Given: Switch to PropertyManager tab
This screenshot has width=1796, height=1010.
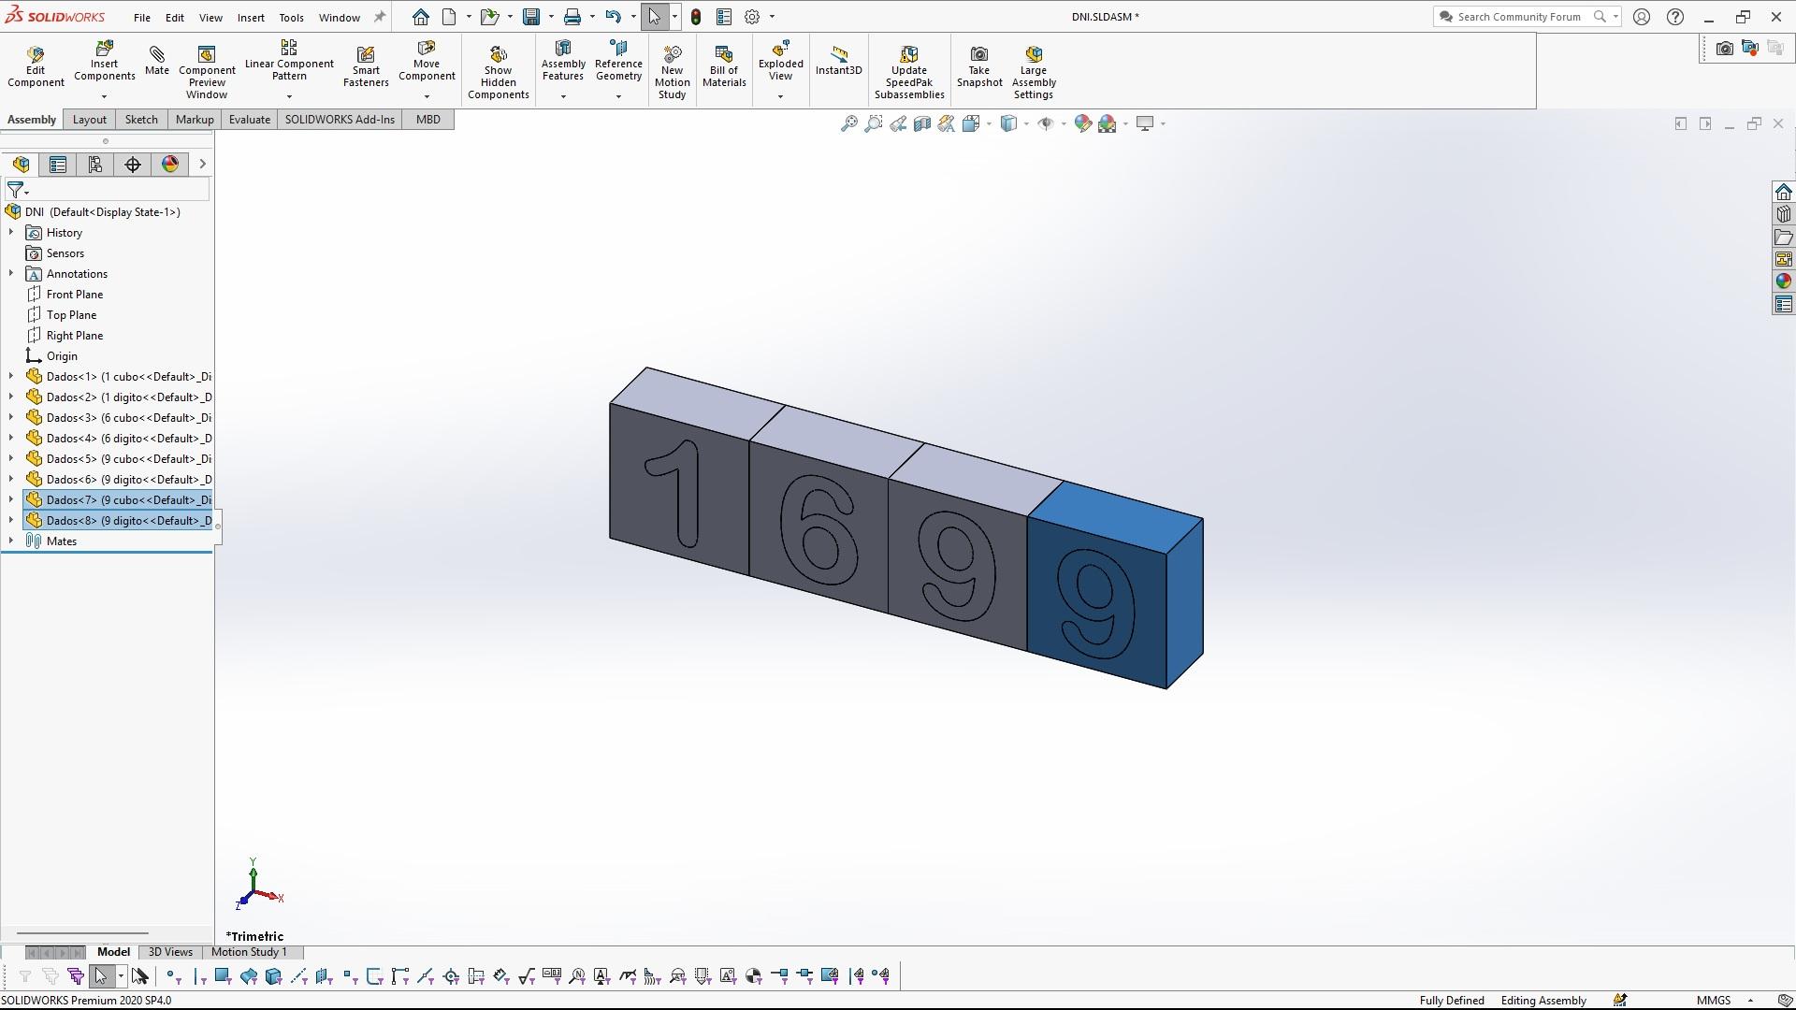Looking at the screenshot, I should [x=58, y=165].
